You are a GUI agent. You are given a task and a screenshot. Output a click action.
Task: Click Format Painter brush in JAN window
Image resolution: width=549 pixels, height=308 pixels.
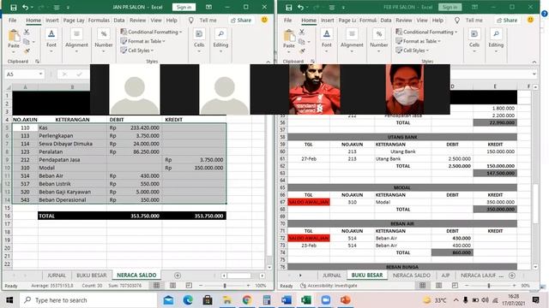(x=27, y=51)
